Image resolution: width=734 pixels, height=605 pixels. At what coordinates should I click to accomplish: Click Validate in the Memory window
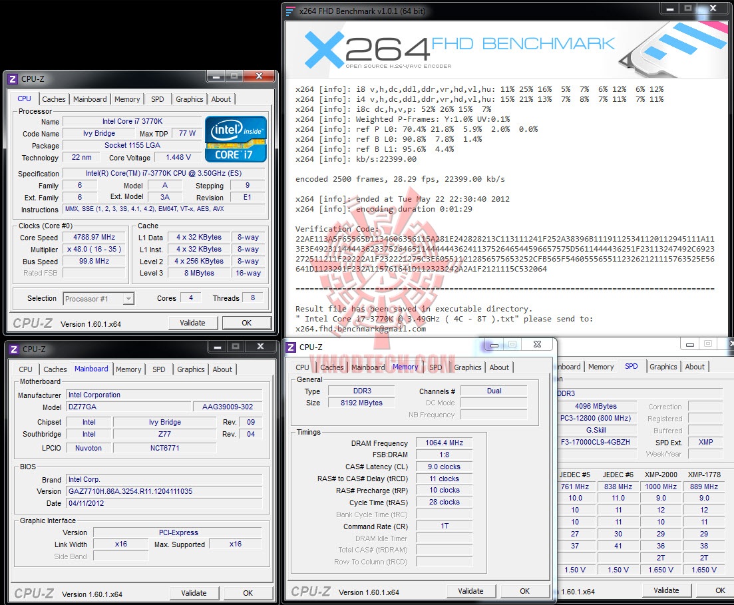[x=470, y=592]
